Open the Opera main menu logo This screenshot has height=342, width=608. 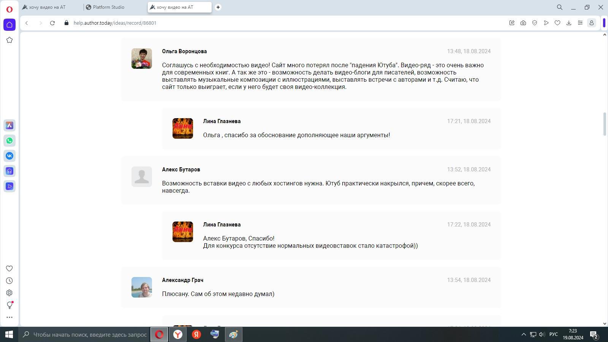pyautogui.click(x=9, y=9)
